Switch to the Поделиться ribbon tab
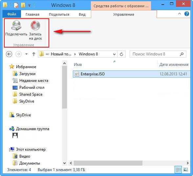This screenshot has height=176, width=193. pos(59,14)
